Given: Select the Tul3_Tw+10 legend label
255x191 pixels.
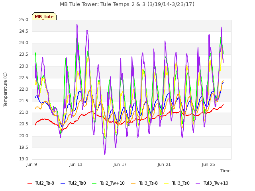Looking at the screenshot, I should point(216,183).
